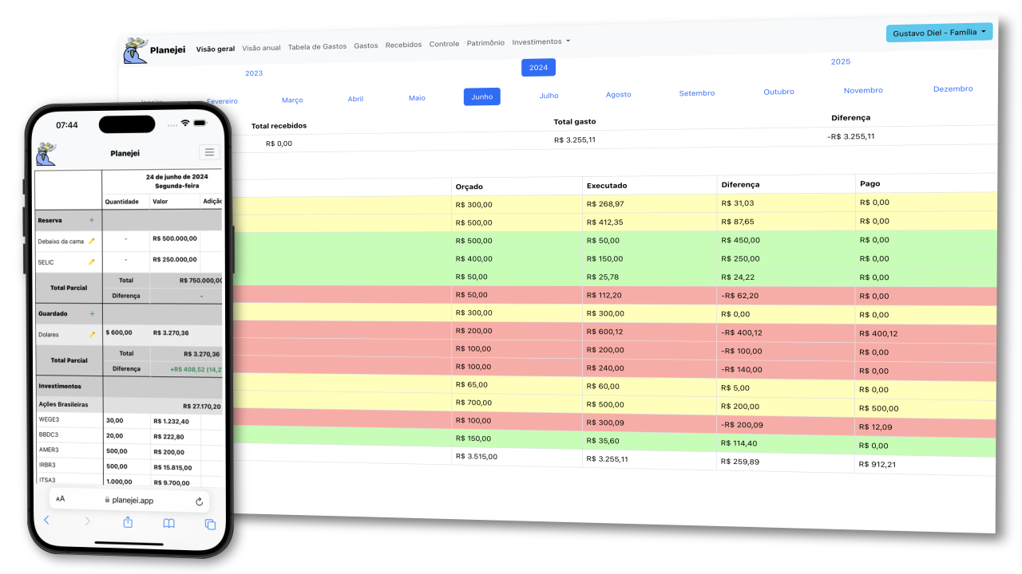
Task: Select the month Março
Action: tap(292, 100)
